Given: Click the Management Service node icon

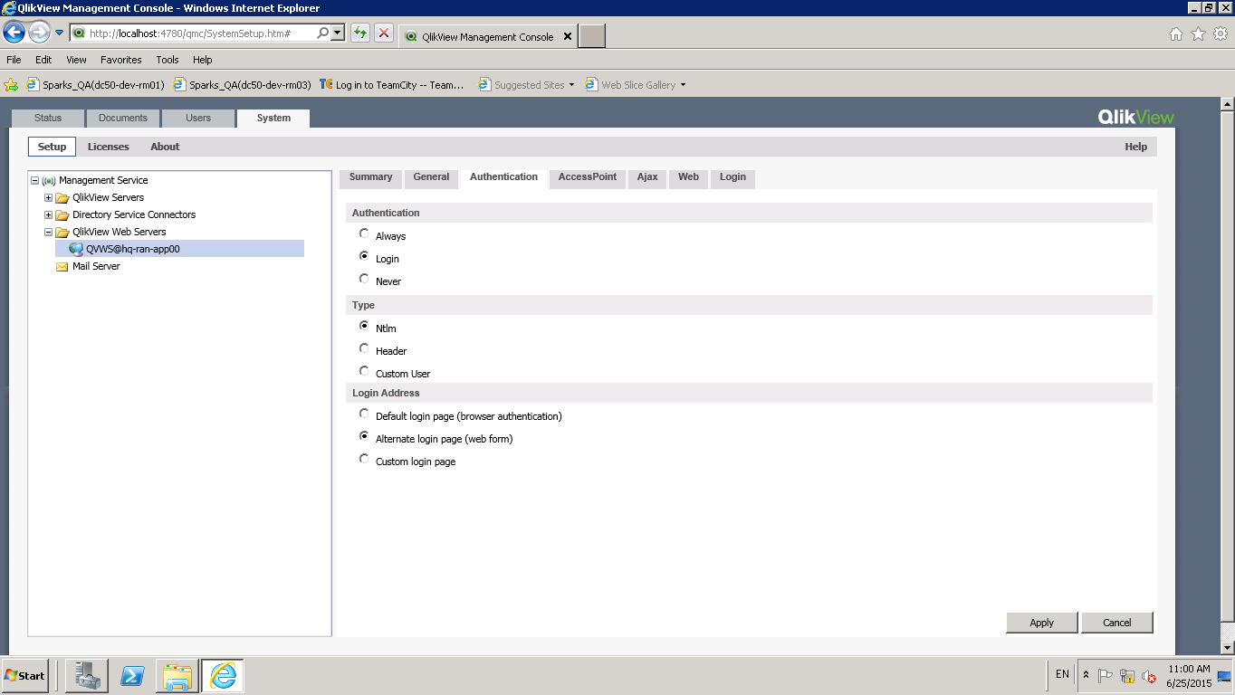Looking at the screenshot, I should pyautogui.click(x=49, y=180).
